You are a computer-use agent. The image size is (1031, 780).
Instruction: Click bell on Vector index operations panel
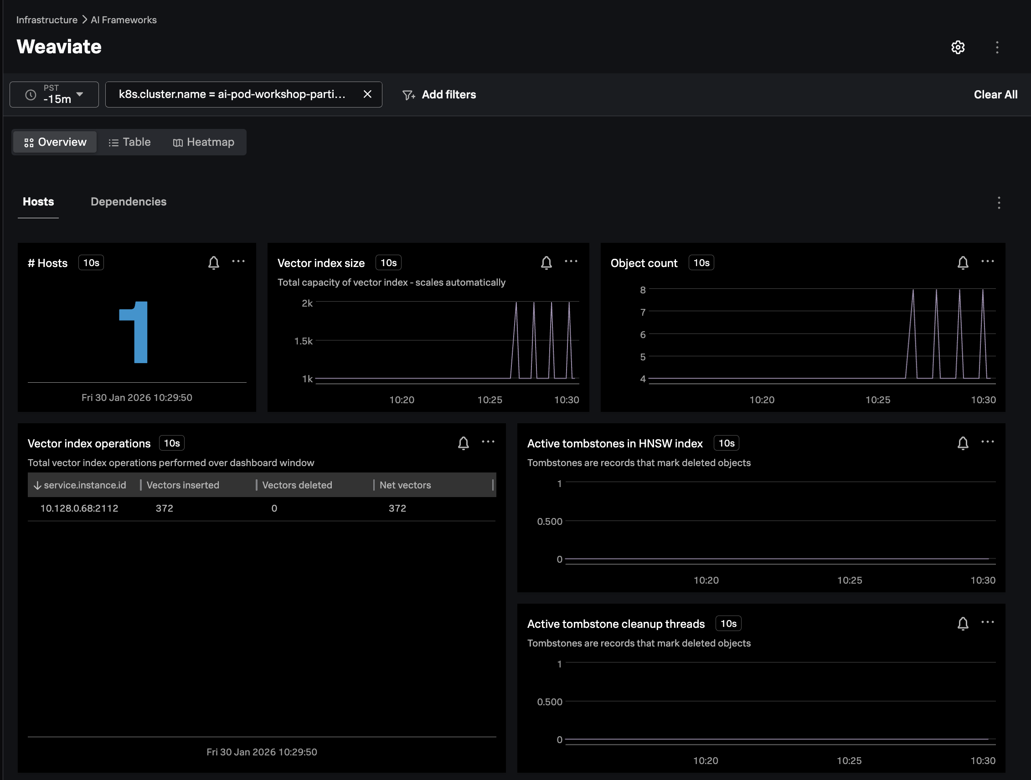coord(463,443)
